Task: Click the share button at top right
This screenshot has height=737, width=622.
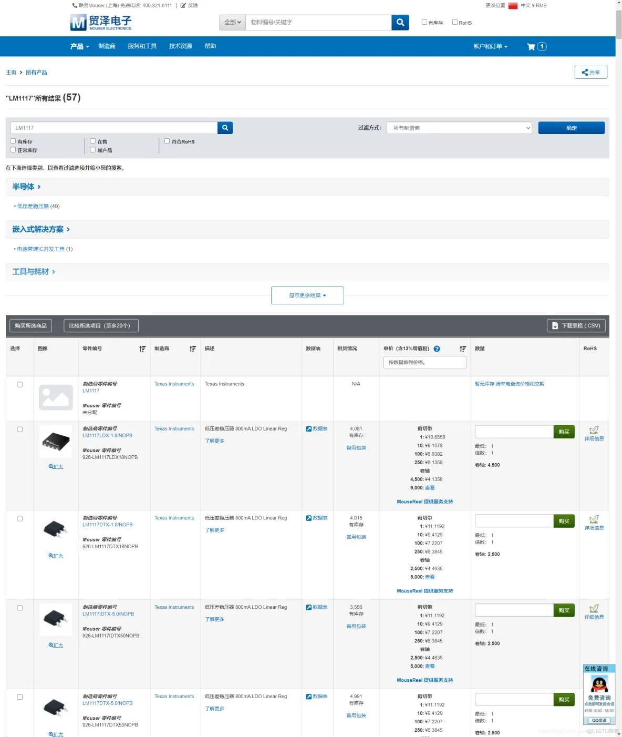Action: coord(591,73)
